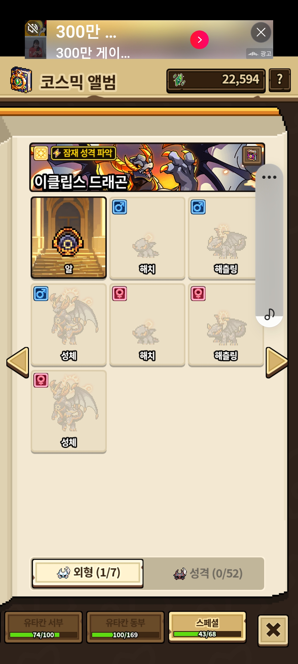This screenshot has width=298, height=664.
Task: Open the three-dots floating menu
Action: click(x=269, y=177)
